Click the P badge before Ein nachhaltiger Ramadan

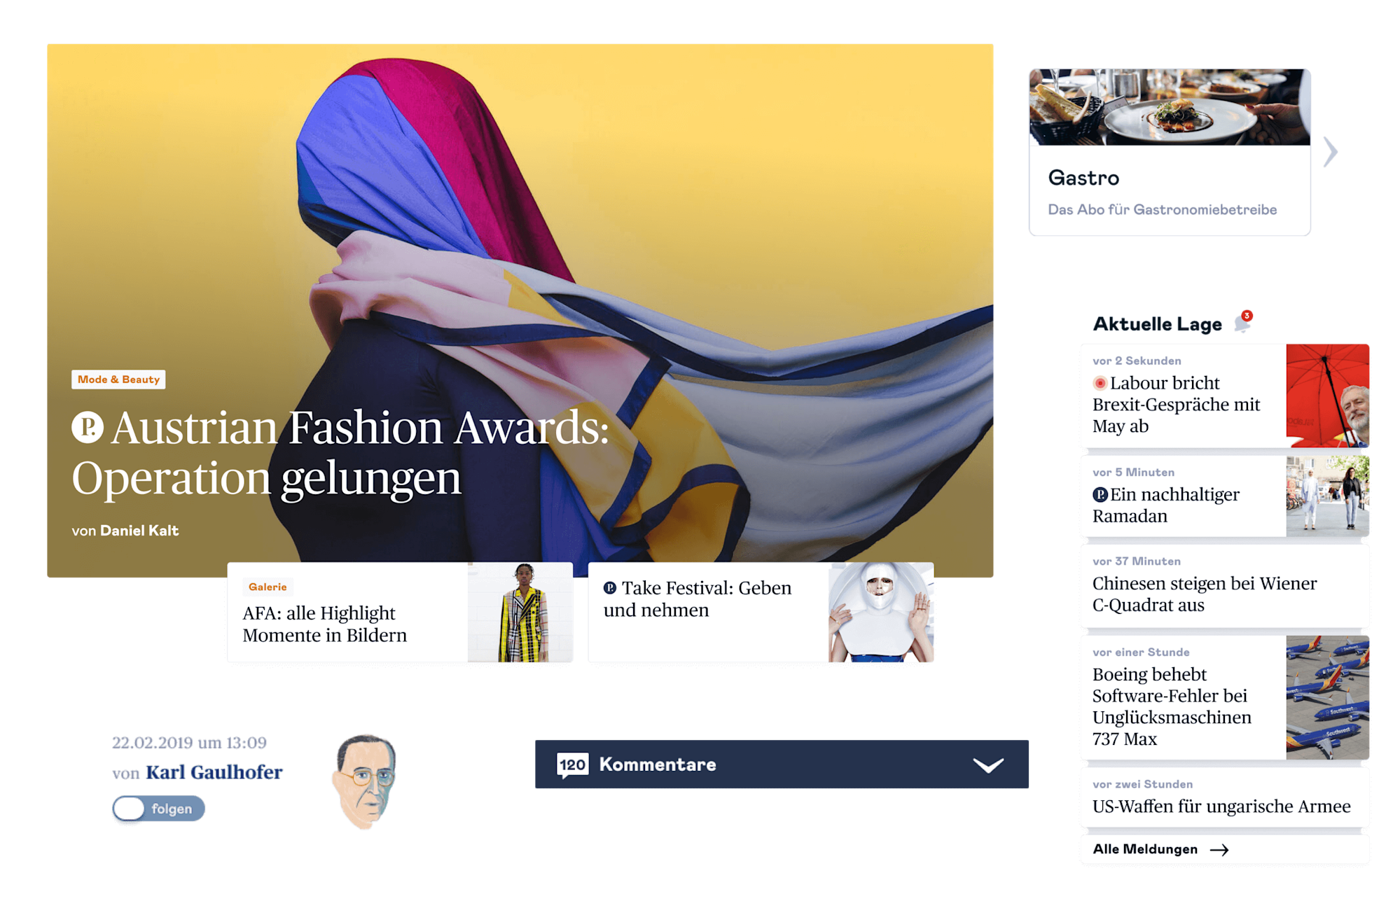pyautogui.click(x=1100, y=495)
